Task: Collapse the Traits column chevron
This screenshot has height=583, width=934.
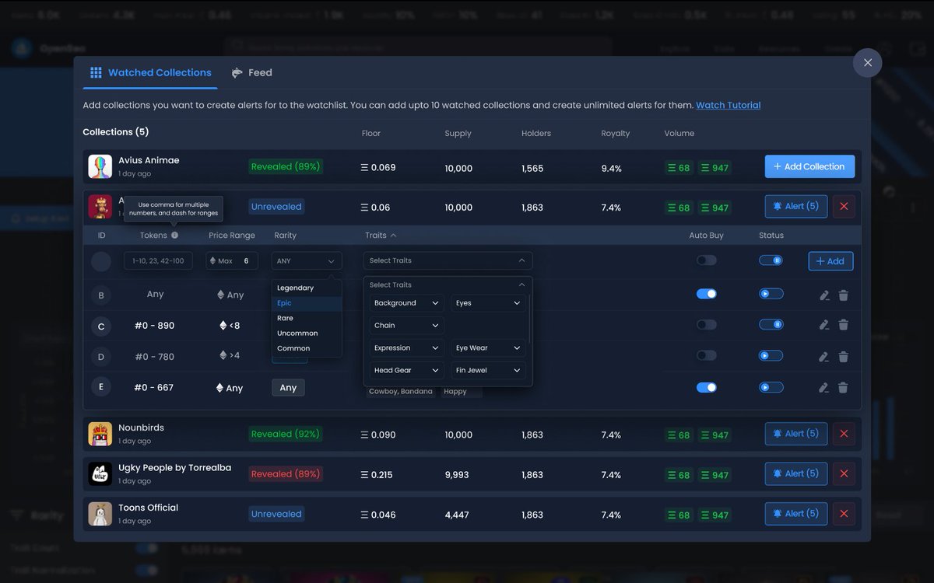Action: [x=393, y=235]
